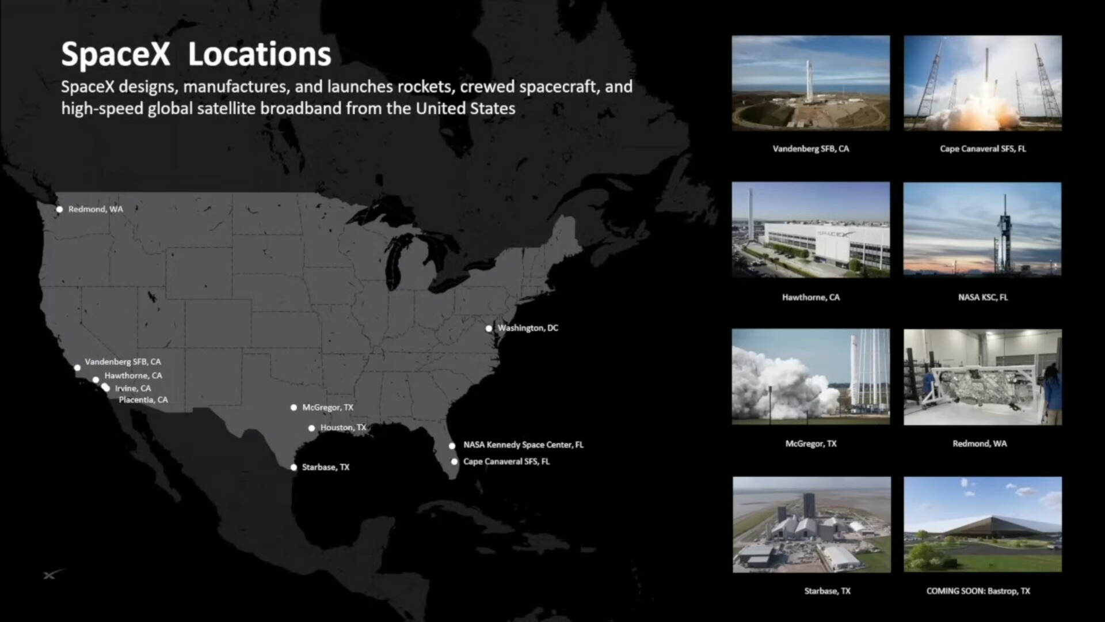The image size is (1105, 622).
Task: Click the subtitle about designing and launching rockets
Action: coord(346,97)
